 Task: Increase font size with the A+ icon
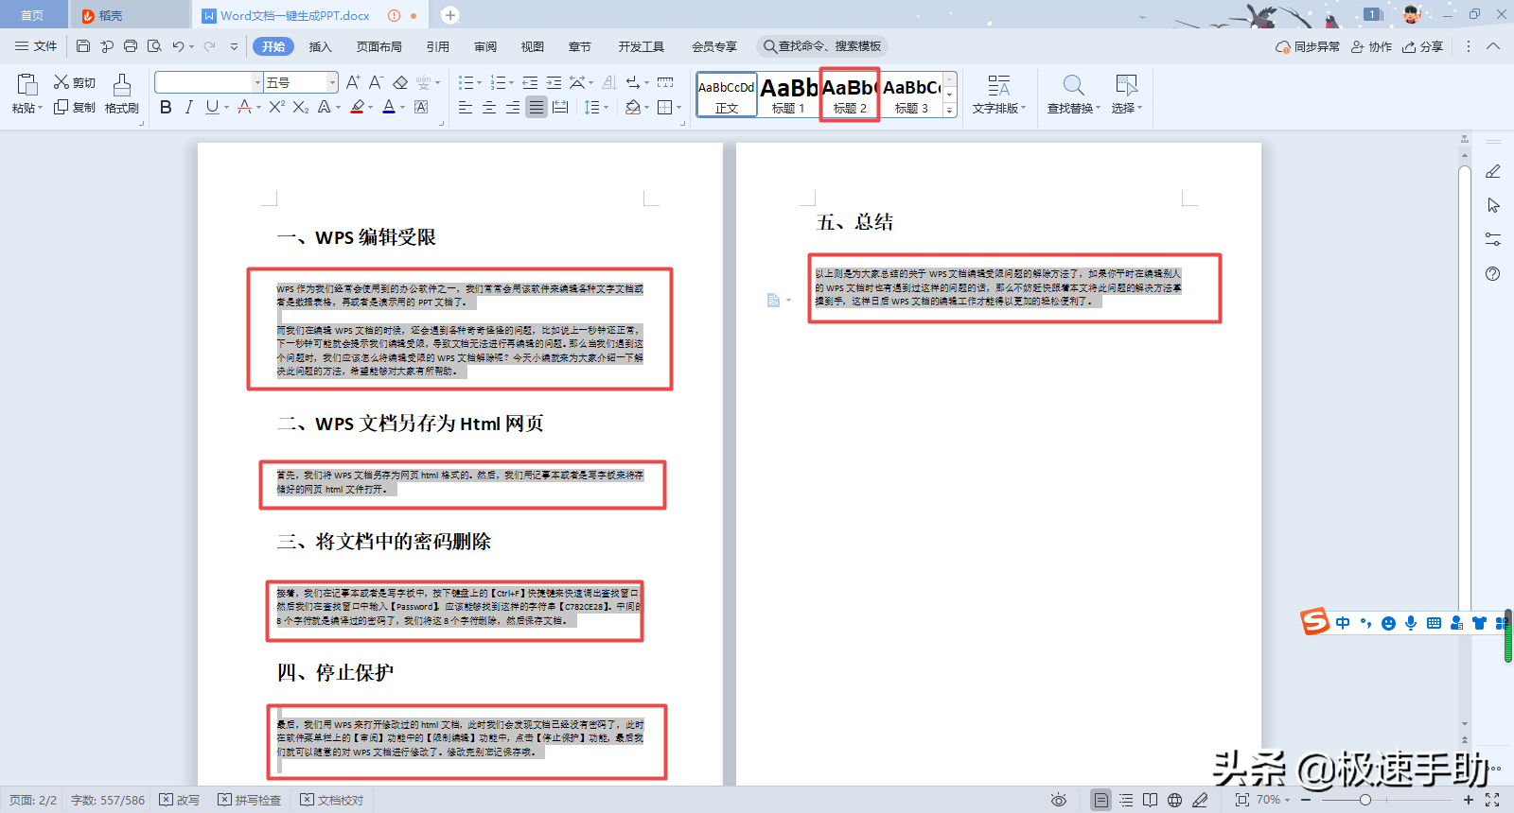(x=353, y=82)
